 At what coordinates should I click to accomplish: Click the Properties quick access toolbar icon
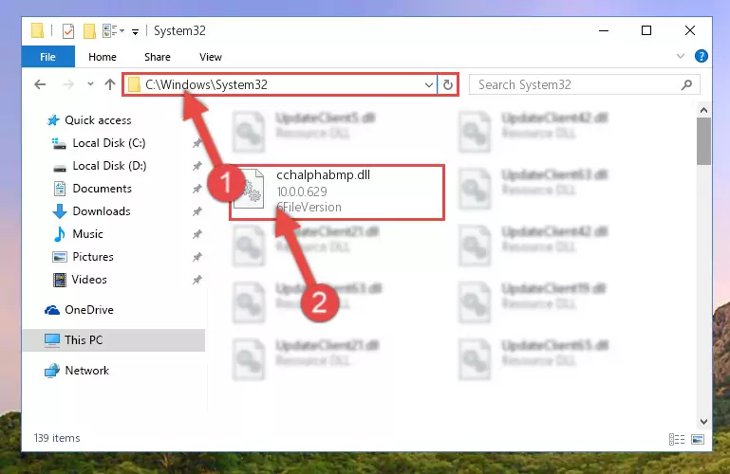(68, 30)
